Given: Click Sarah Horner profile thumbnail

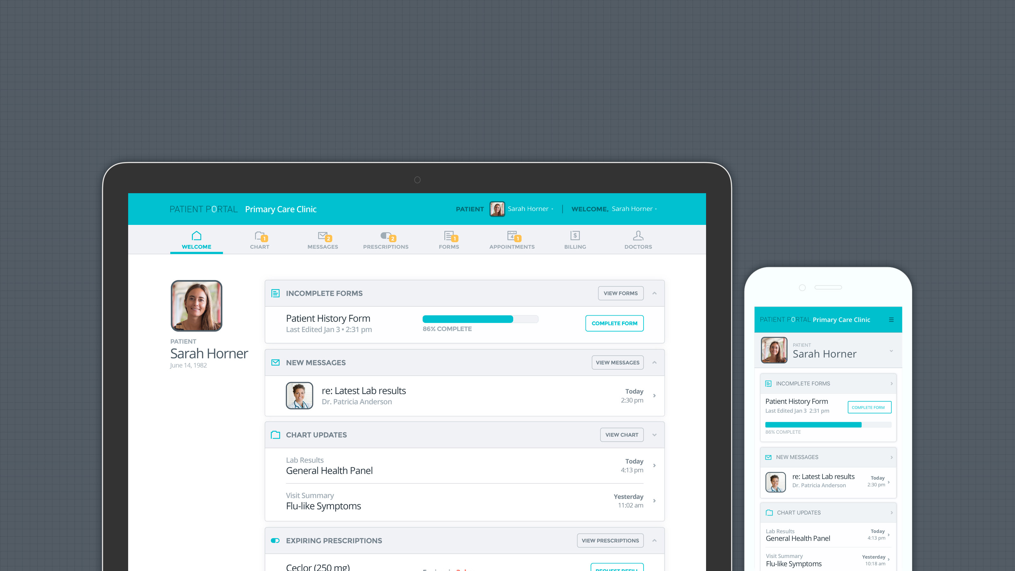Looking at the screenshot, I should 497,208.
